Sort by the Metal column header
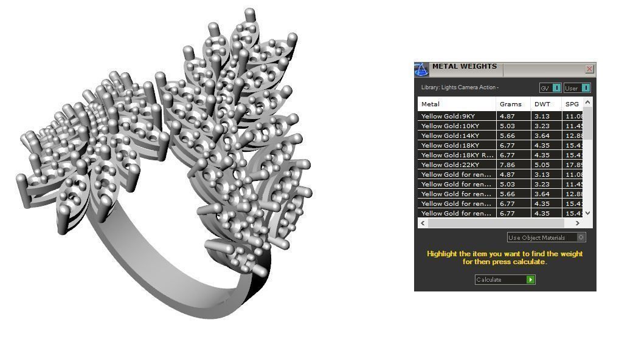The image size is (619, 337). 457,104
